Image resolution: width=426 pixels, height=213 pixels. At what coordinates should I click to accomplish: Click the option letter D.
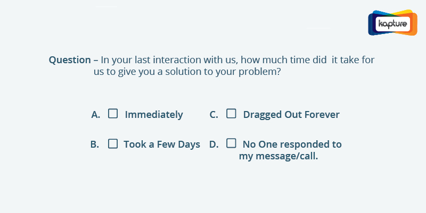[214, 144]
